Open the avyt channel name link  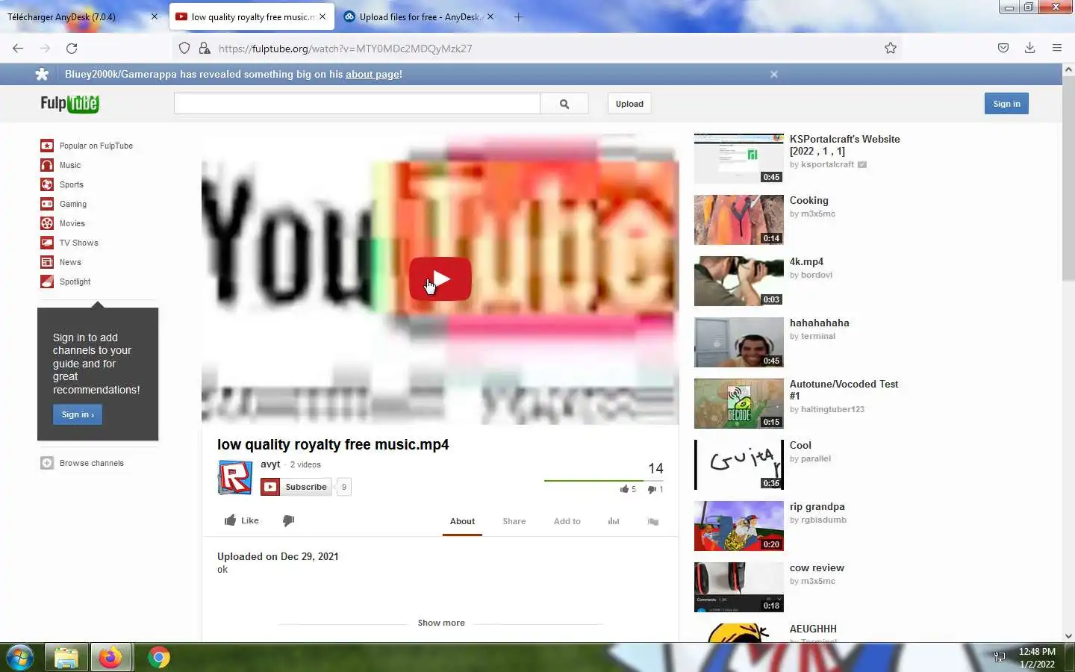[x=270, y=464]
